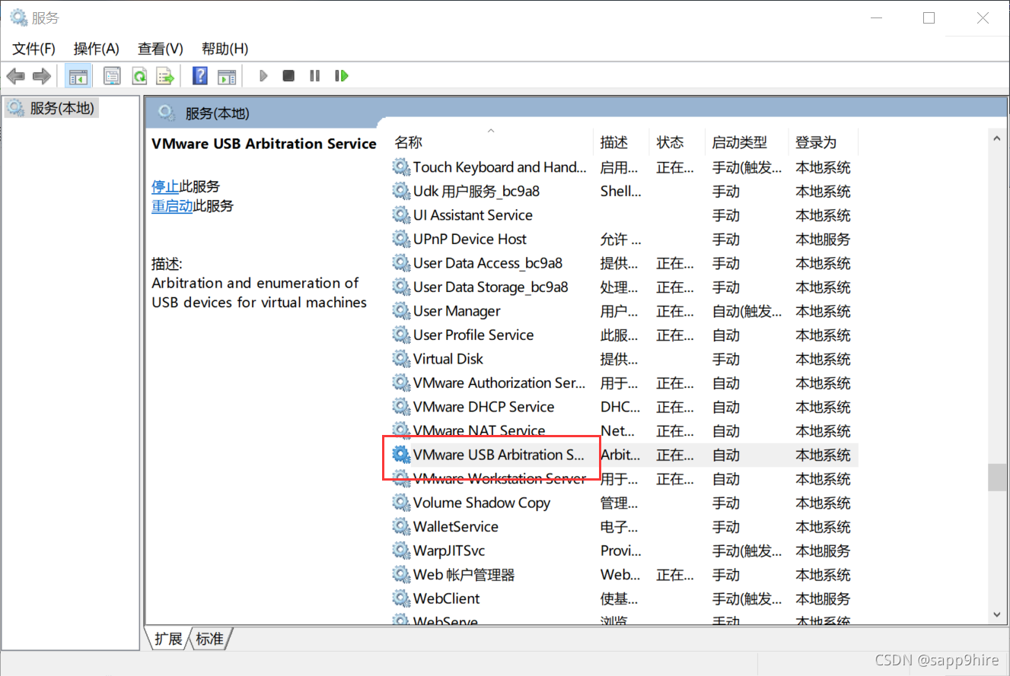Click 手动(触发... in the WarpJITSvc row
Screen dimensions: 1010x676
pos(747,551)
